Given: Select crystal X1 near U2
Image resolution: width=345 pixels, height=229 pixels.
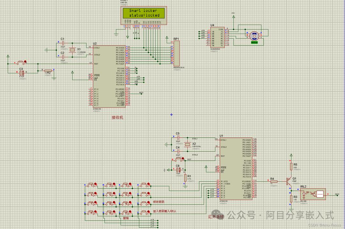Looking at the screenshot, I should (x=73, y=50).
